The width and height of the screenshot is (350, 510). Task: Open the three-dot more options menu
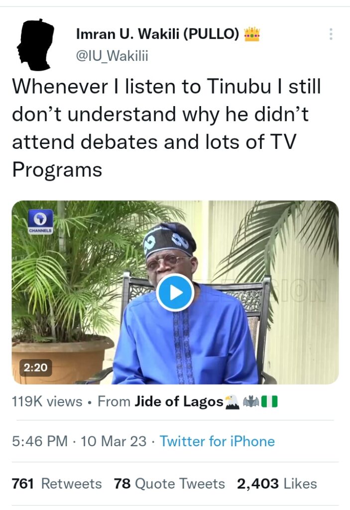pos(331,34)
